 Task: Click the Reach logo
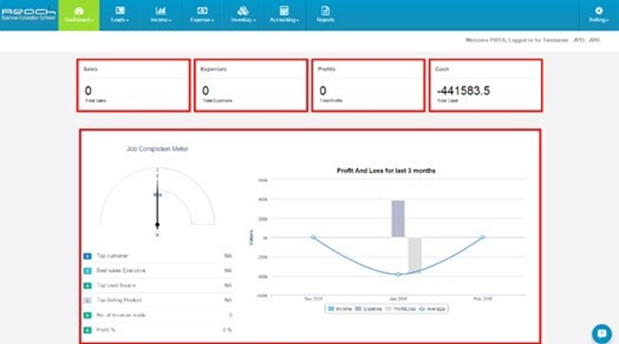tap(28, 14)
